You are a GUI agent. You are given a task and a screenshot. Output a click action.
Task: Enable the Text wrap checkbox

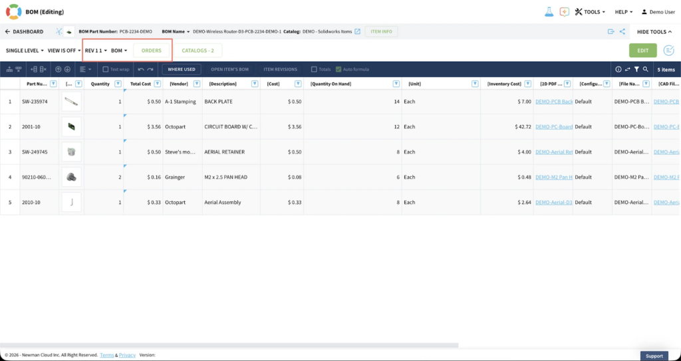coord(106,69)
